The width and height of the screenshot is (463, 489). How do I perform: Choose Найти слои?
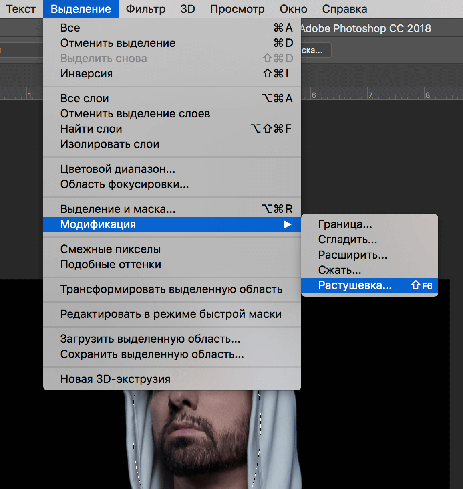pos(91,129)
